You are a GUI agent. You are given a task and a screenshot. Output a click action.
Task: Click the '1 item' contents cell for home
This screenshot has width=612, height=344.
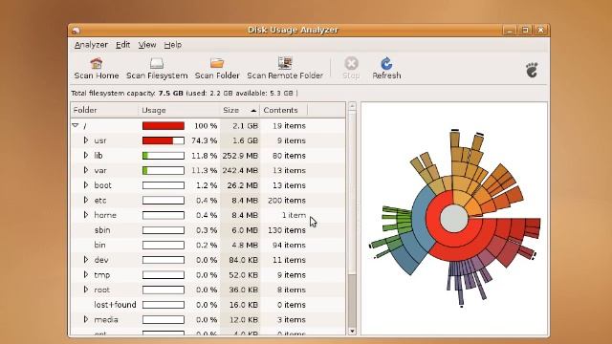[x=294, y=215]
